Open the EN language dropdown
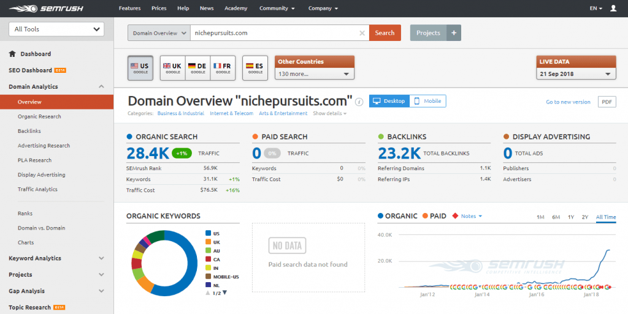This screenshot has width=628, height=314. [x=595, y=9]
